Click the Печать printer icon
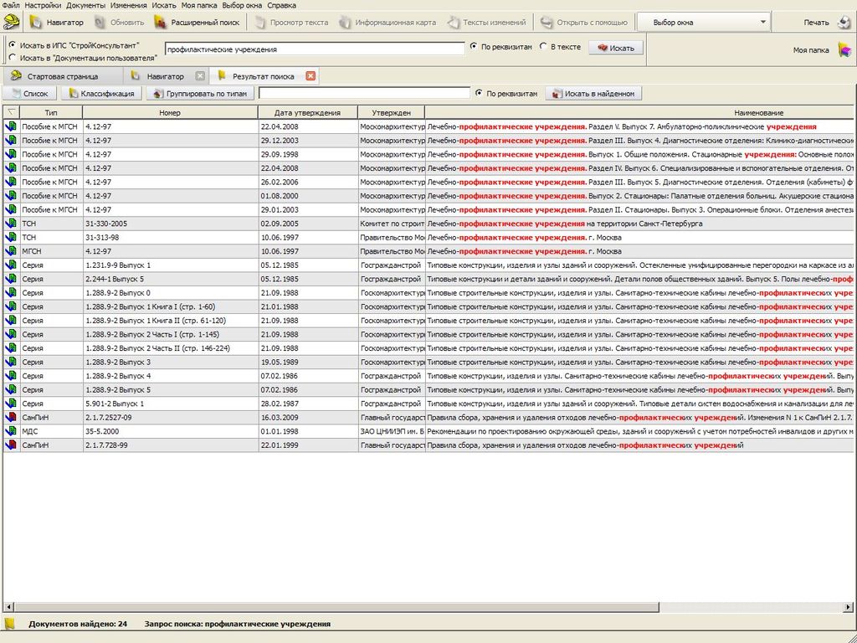857x643 pixels. pyautogui.click(x=844, y=23)
